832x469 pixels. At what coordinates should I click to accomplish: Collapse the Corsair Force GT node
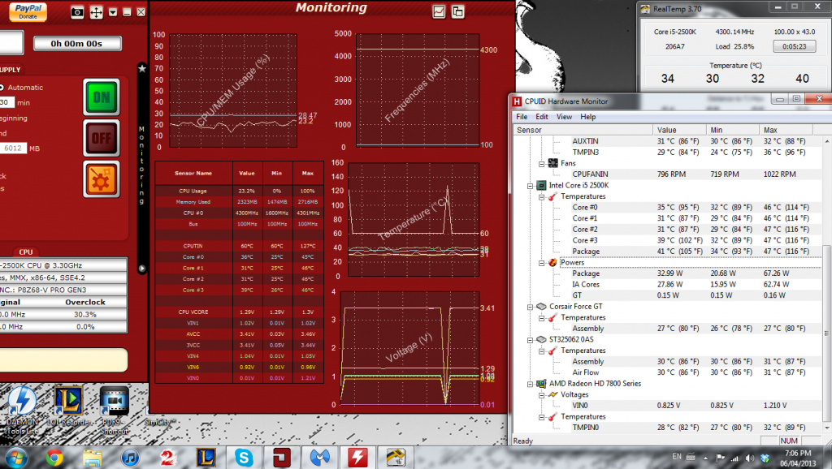[530, 307]
